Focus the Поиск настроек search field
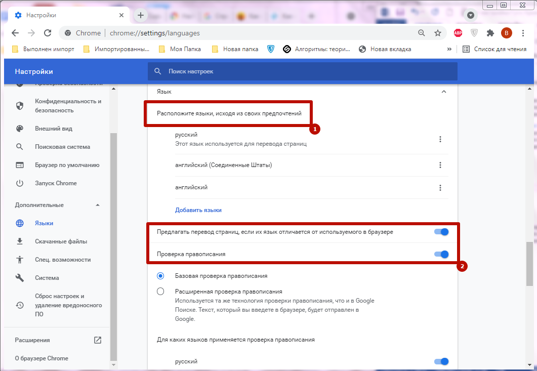Image resolution: width=537 pixels, height=371 pixels. coord(304,71)
